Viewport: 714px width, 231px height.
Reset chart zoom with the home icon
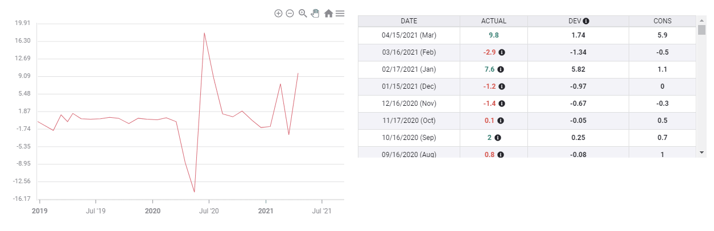[328, 13]
